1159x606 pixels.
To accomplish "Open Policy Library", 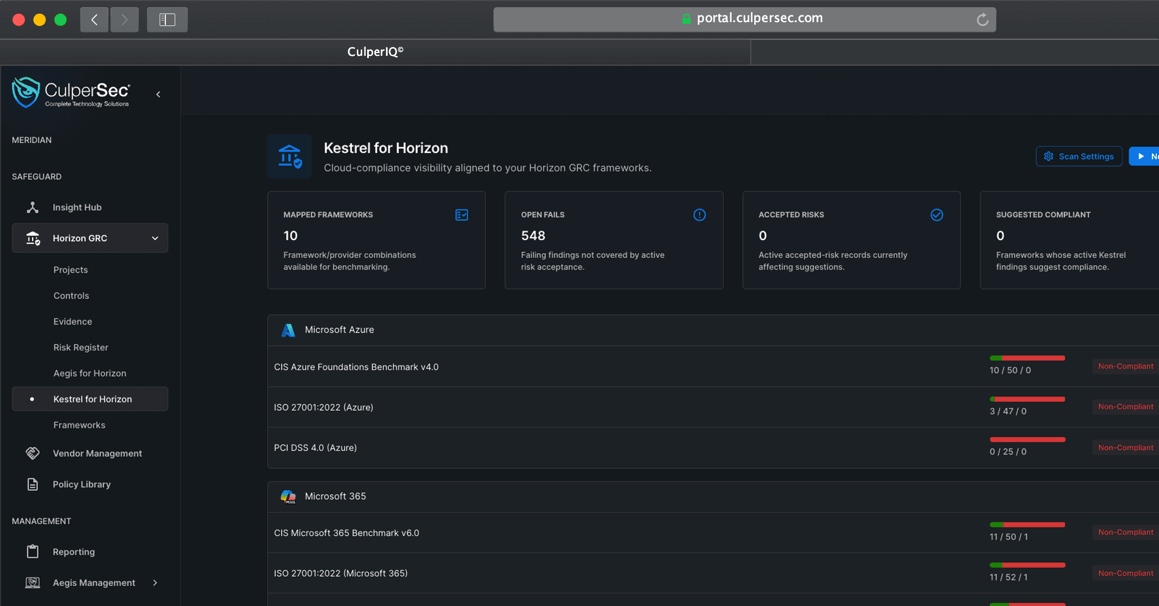I will tap(82, 484).
